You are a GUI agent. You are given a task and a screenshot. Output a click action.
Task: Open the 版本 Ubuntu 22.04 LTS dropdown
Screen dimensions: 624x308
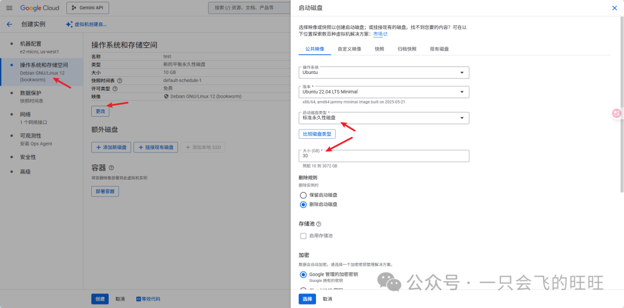point(384,92)
